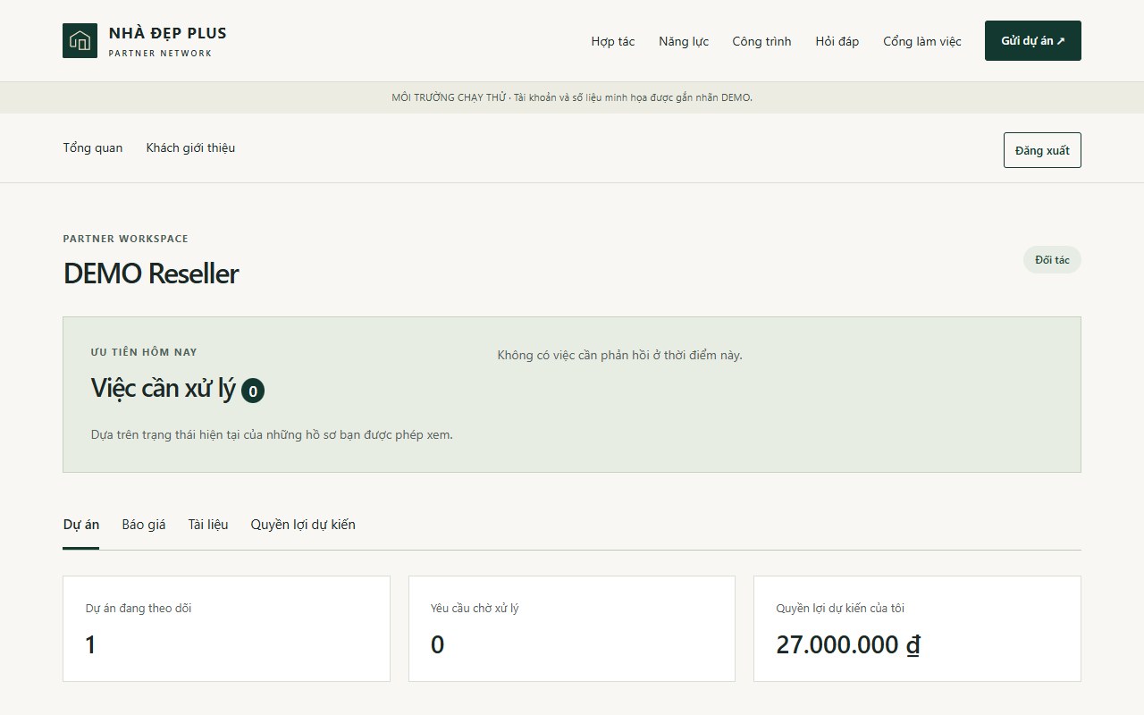Click the DEMO Reseller heading

point(151,273)
